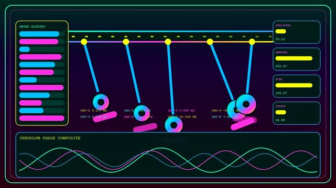Viewport: 336px width, 188px height.
Task: Click the SWING HISTORY panel title
Action: [x=32, y=27]
